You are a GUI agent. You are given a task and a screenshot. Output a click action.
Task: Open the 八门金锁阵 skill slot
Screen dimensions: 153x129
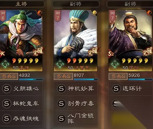pyautogui.click(x=76, y=118)
